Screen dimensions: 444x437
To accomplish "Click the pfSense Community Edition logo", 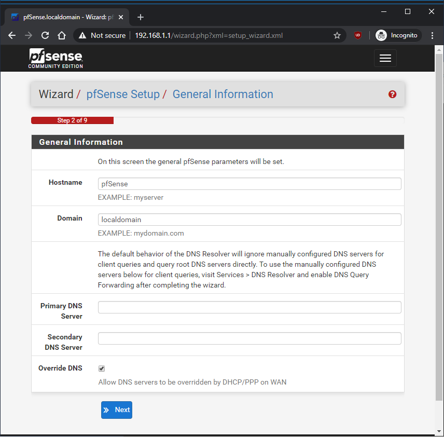I will pyautogui.click(x=55, y=58).
